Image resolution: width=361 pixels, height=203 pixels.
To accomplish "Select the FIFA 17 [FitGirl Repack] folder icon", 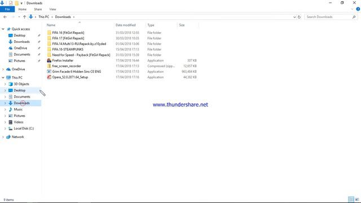I will tap(49, 38).
